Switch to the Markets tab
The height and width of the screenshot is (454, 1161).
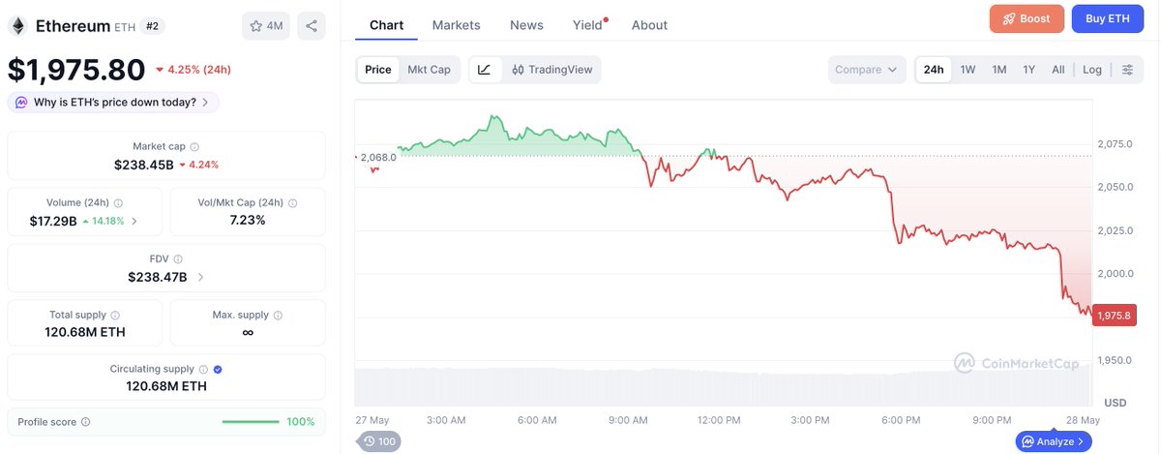click(456, 25)
